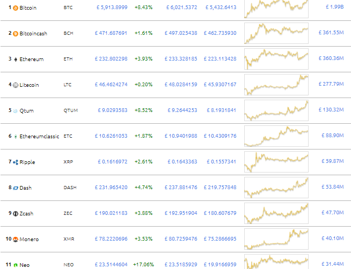The height and width of the screenshot is (269, 351).
Task: Open the Qtum coin link
Action: point(26,111)
